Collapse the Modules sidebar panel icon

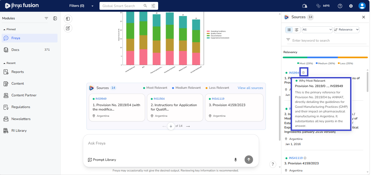pyautogui.click(x=55, y=18)
